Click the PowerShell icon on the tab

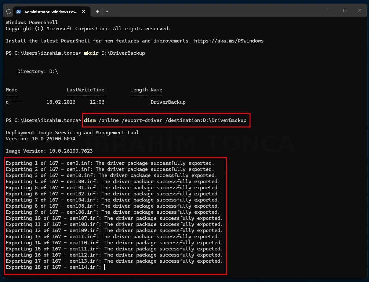pos(19,12)
